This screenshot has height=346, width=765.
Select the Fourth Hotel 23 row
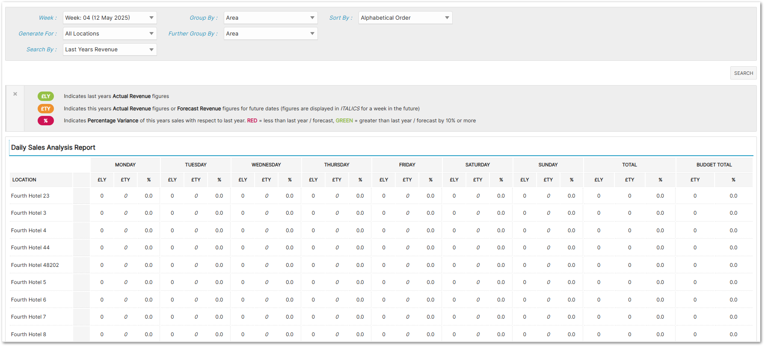click(30, 196)
